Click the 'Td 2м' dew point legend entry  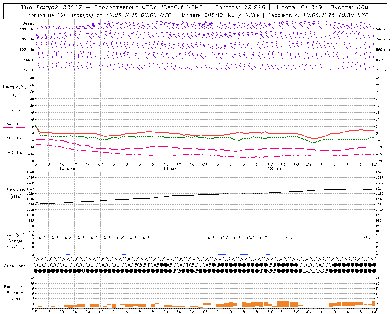coord(14,110)
